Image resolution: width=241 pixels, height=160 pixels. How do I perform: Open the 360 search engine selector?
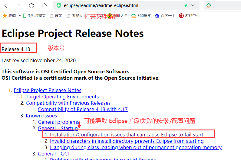[210, 6]
